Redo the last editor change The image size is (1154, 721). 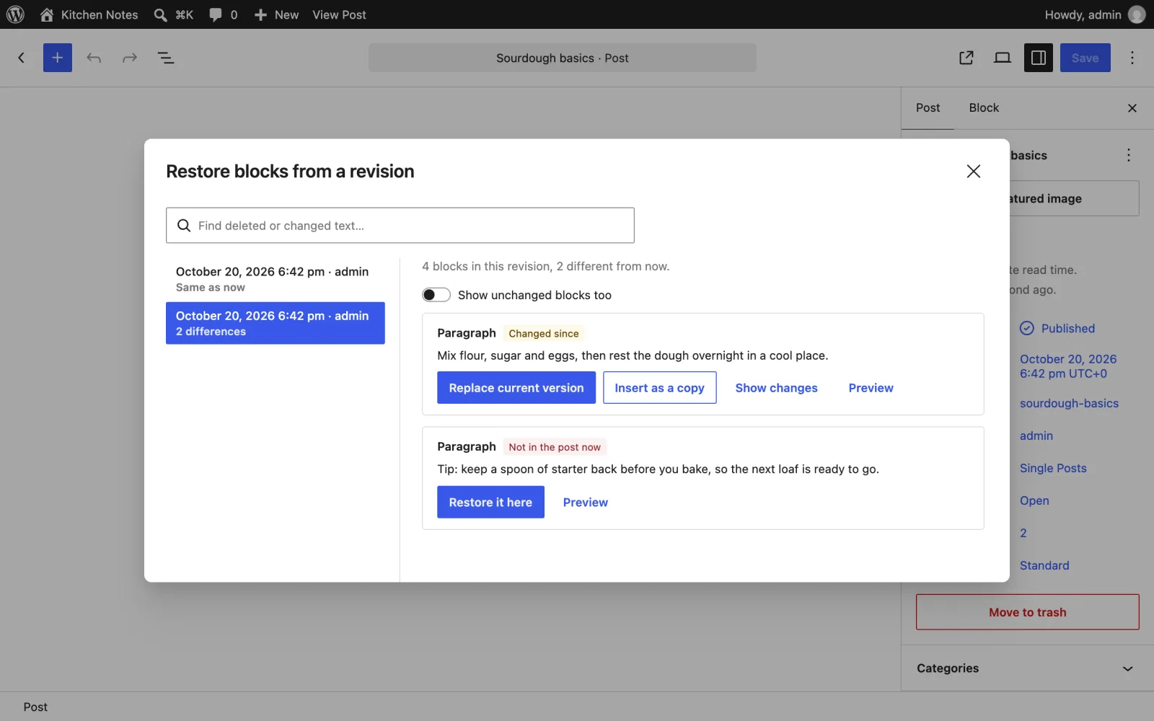coord(130,58)
